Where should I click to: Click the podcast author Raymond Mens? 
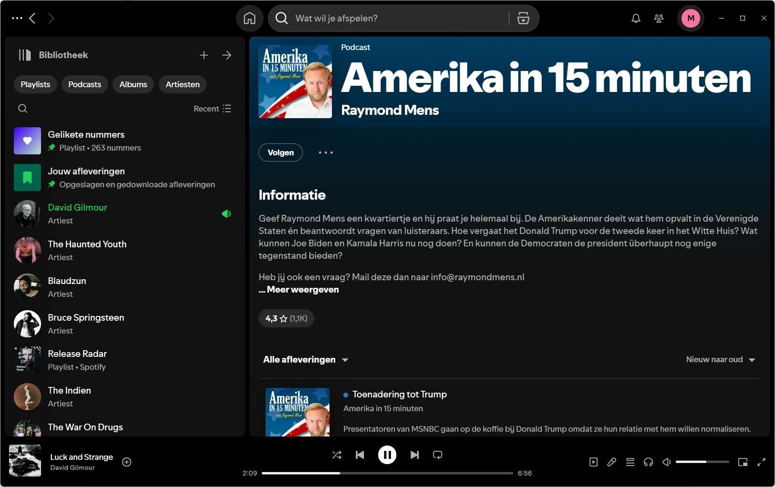(390, 110)
